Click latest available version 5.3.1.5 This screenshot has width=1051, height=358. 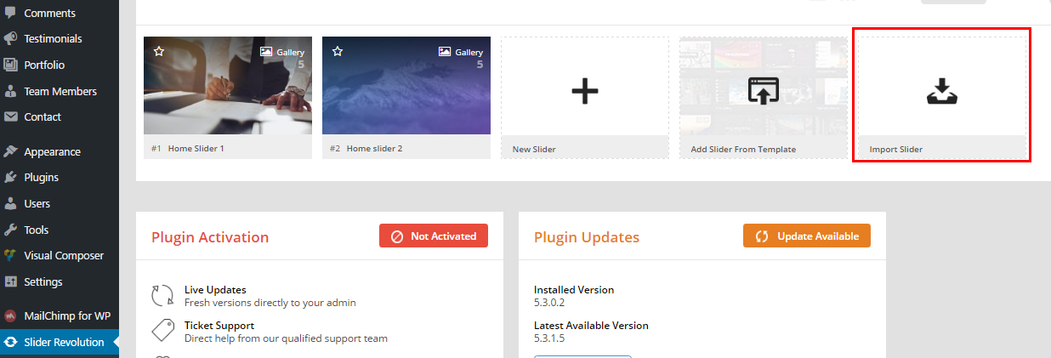pos(549,338)
